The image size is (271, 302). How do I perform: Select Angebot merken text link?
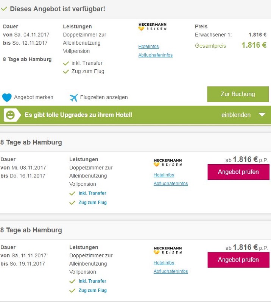pos(33,97)
